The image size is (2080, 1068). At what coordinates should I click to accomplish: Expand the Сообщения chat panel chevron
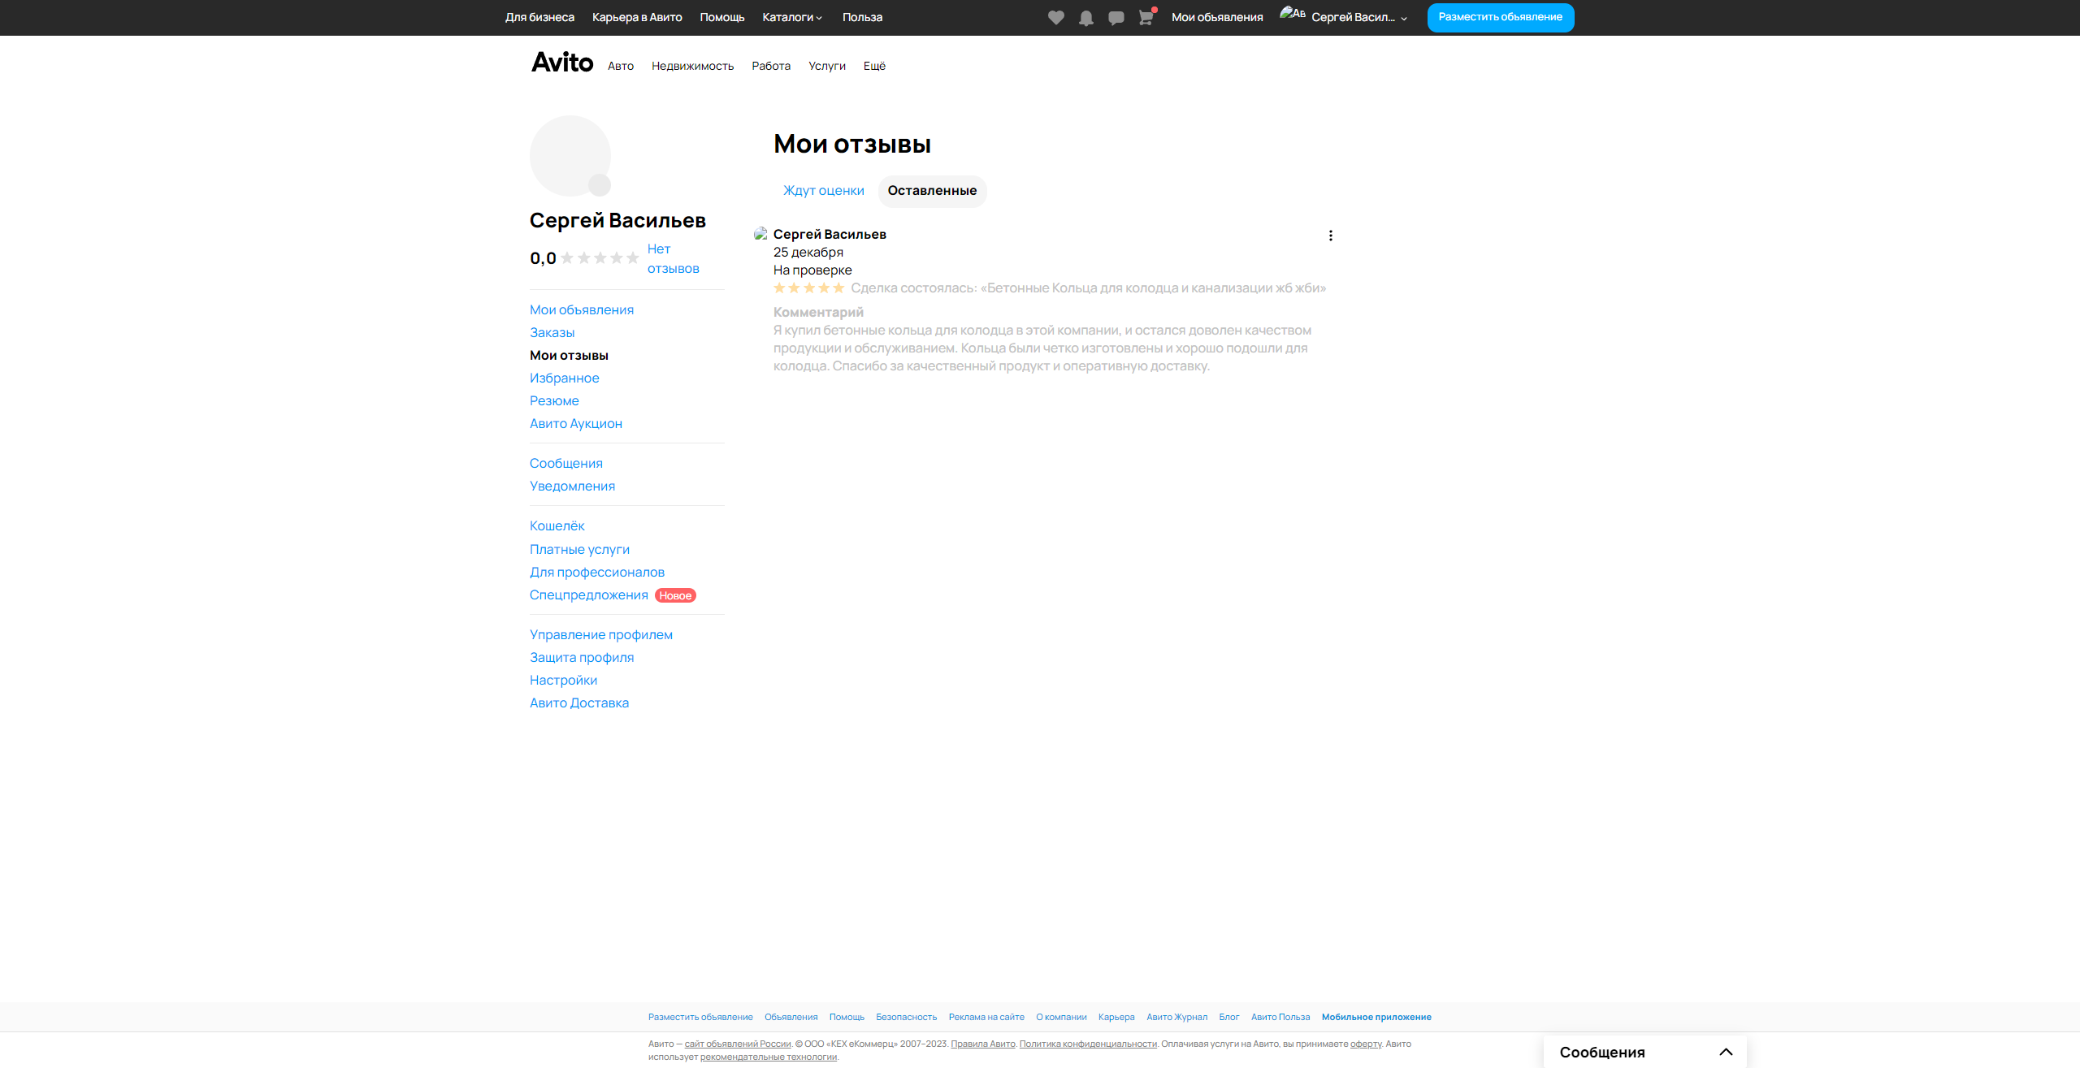(1726, 1052)
